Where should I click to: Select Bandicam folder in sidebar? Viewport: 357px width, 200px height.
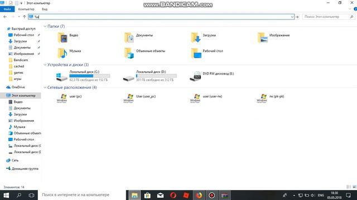click(x=18, y=60)
